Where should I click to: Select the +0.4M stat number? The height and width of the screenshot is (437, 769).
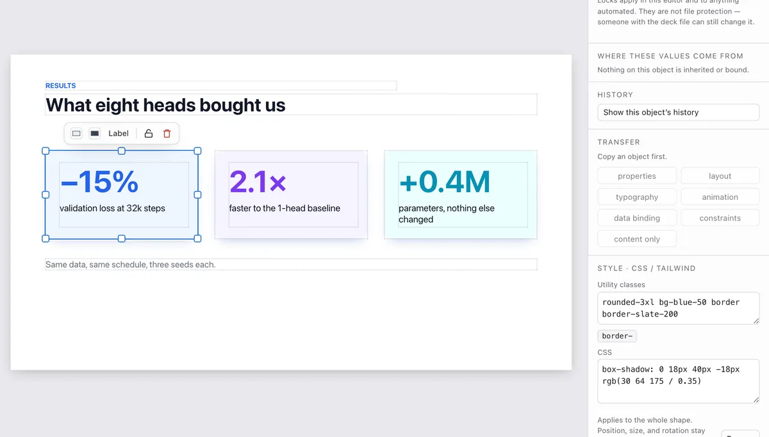[444, 182]
